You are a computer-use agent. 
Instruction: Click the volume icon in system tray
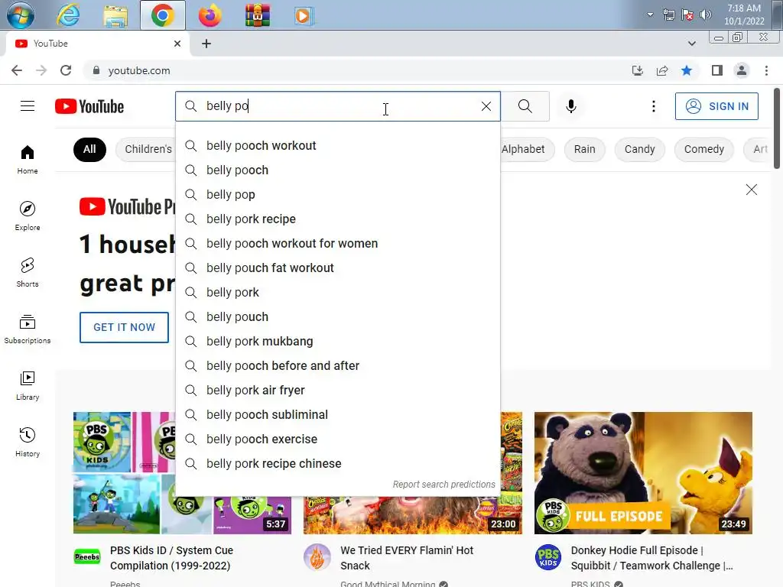pos(705,15)
